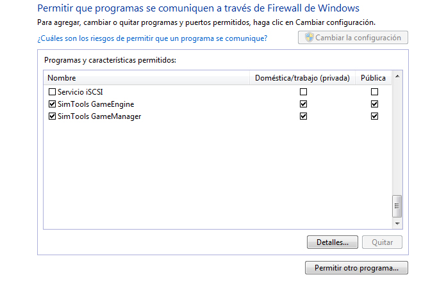Click the scroll up arrow of the list
This screenshot has height=307, width=446.
point(397,76)
